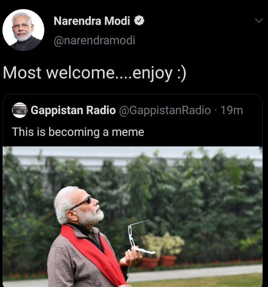
Task: Open Gappistan Radio's boombox avatar
Action: pyautogui.click(x=19, y=110)
